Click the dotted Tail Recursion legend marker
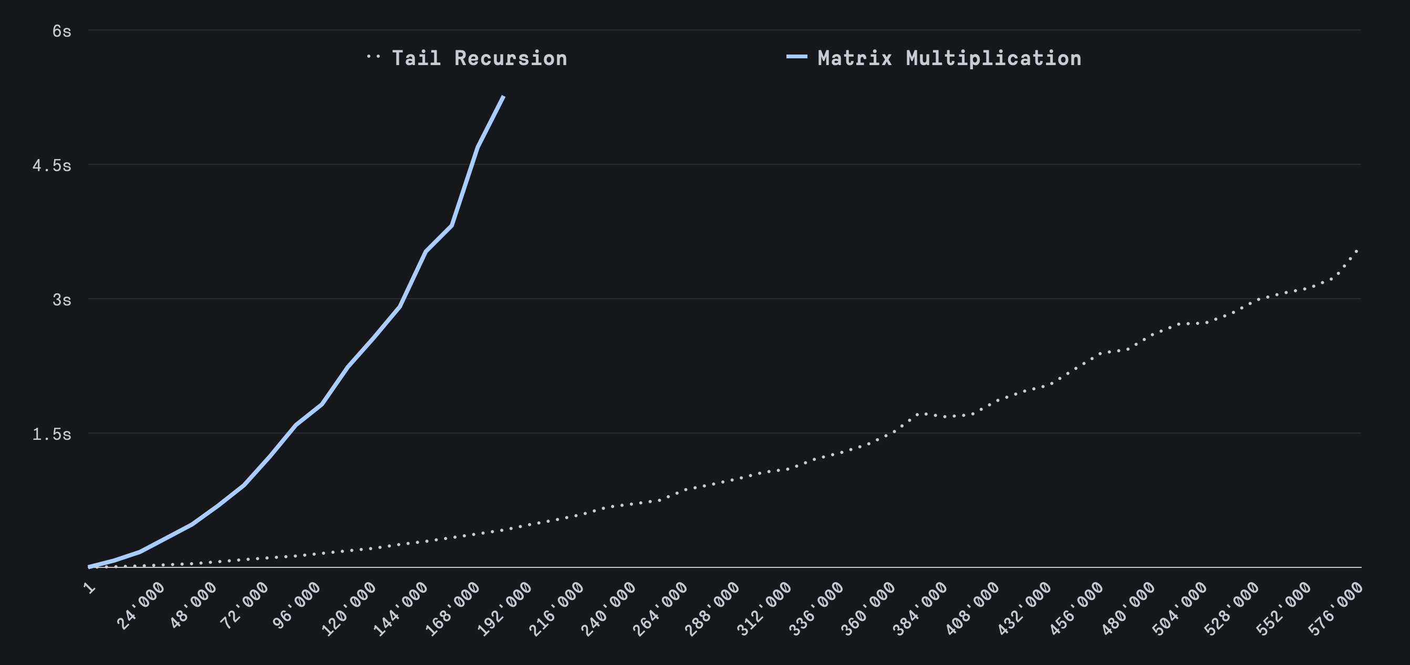This screenshot has width=1410, height=665. (x=374, y=56)
